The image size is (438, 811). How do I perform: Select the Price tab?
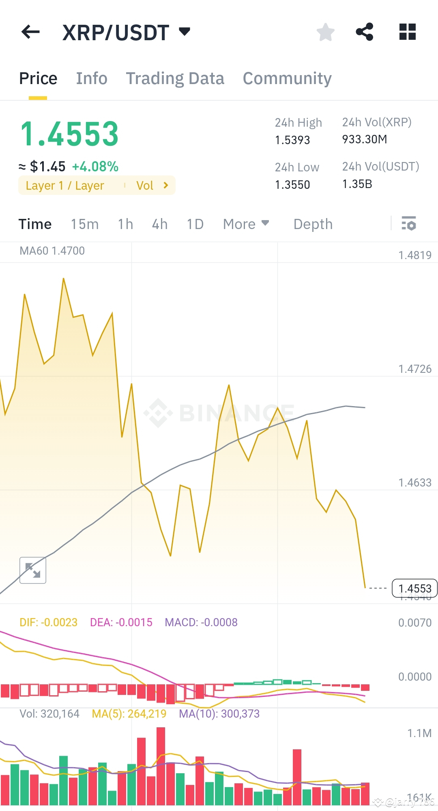pos(38,78)
